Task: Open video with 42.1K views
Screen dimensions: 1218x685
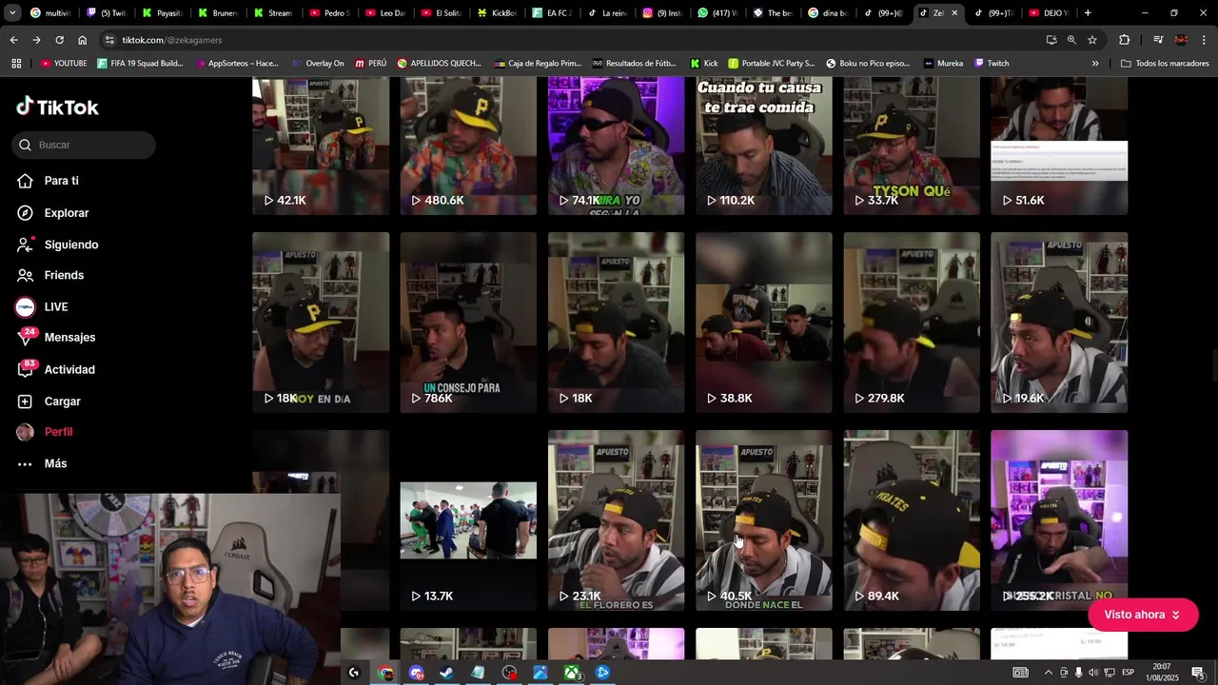Action: 321,146
